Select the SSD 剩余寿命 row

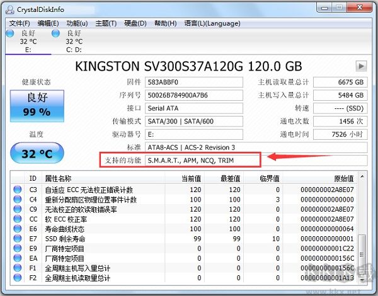184,239
